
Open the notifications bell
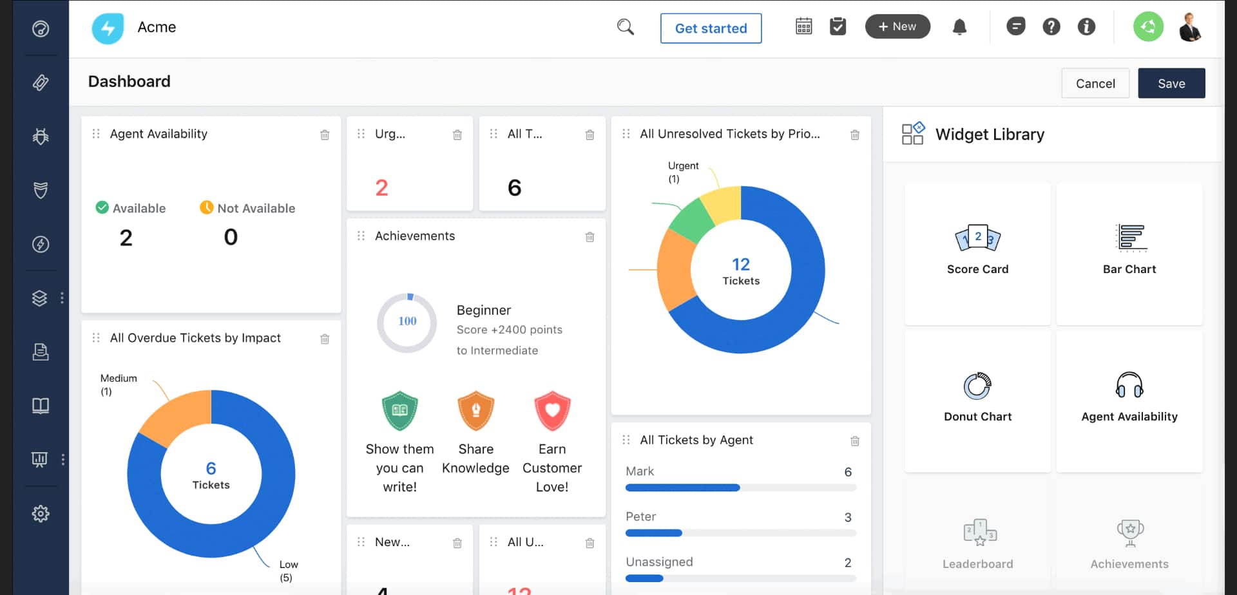pyautogui.click(x=959, y=27)
